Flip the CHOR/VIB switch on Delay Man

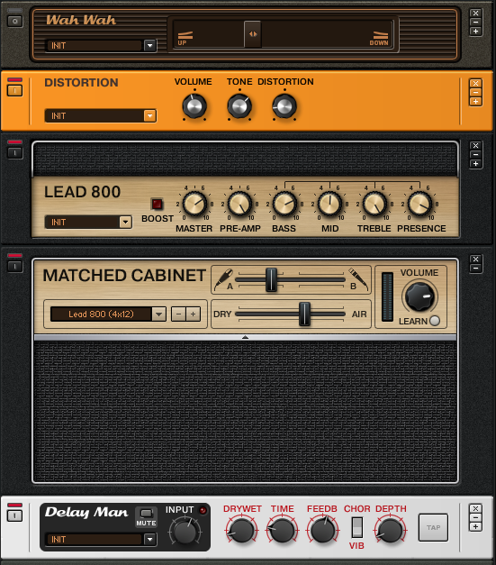point(357,527)
